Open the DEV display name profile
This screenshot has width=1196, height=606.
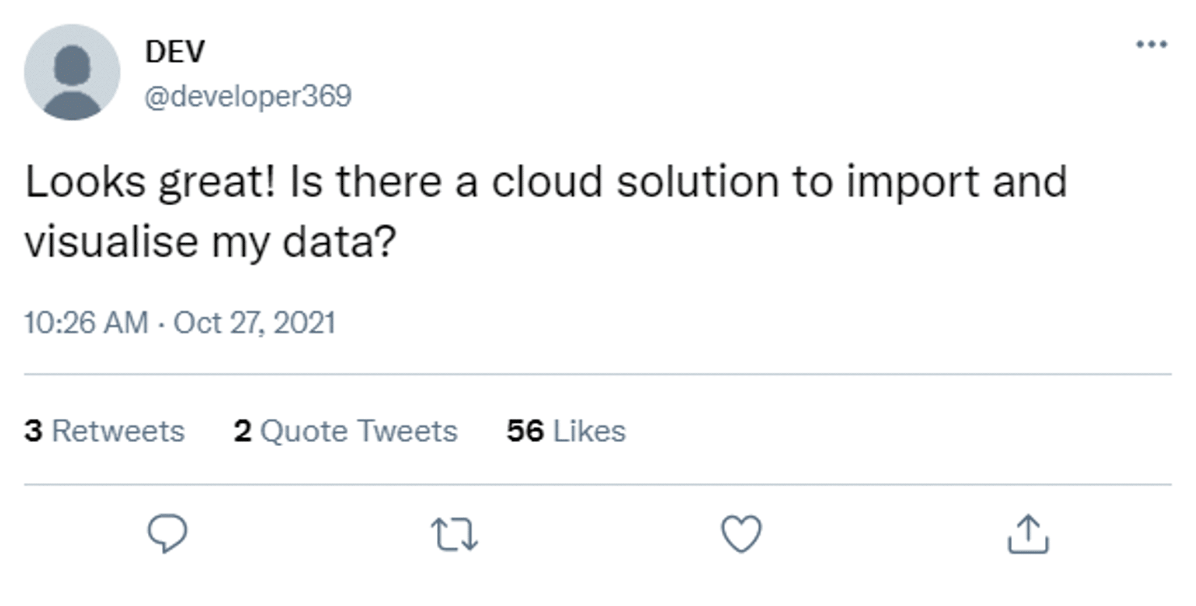(x=175, y=51)
